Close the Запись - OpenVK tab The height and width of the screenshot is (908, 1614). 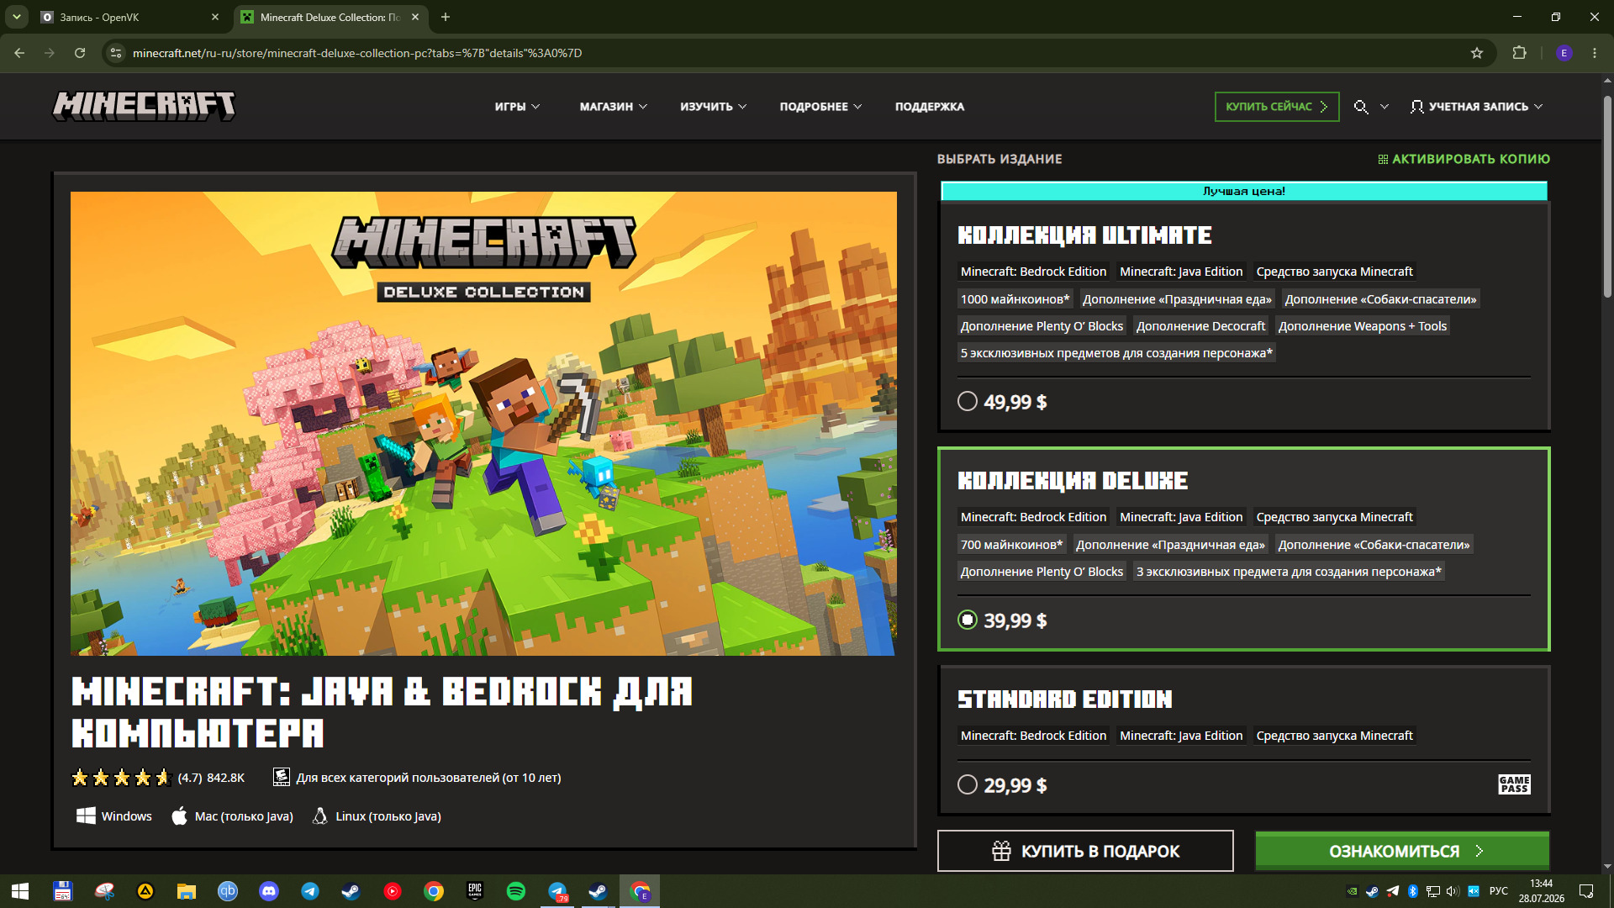[215, 17]
